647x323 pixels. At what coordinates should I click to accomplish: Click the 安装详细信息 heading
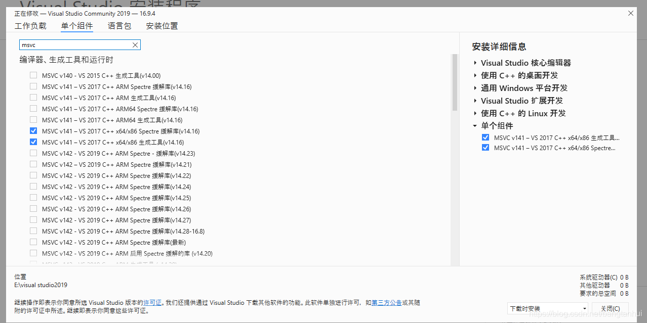pyautogui.click(x=499, y=47)
